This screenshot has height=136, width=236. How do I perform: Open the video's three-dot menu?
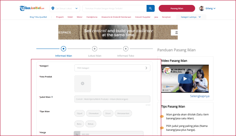pyautogui.click(x=202, y=71)
